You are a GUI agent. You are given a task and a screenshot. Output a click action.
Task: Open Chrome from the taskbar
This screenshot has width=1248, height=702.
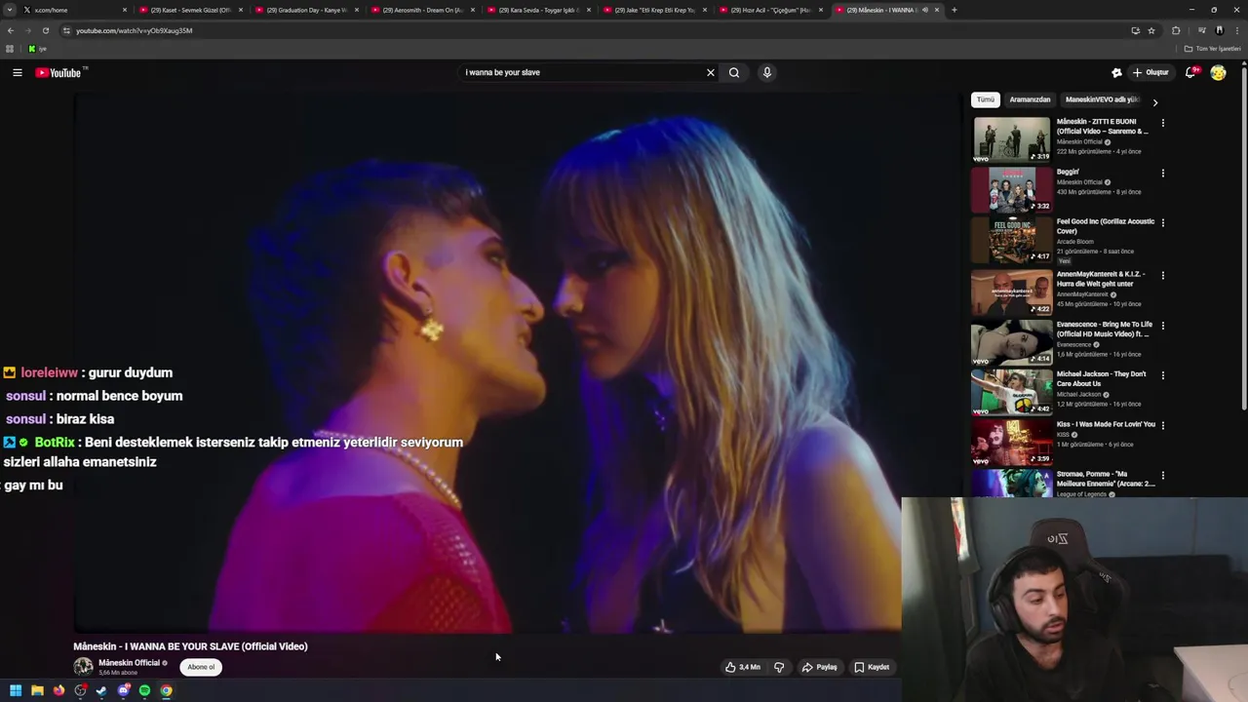[x=167, y=690]
